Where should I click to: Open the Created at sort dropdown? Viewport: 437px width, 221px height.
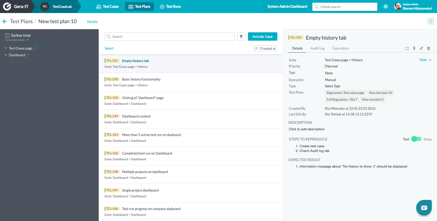click(265, 48)
